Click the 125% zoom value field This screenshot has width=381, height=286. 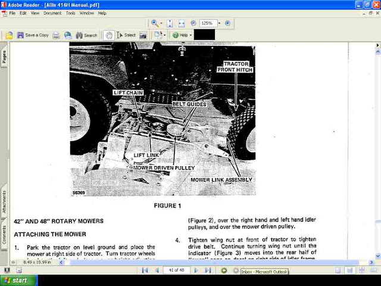(208, 23)
